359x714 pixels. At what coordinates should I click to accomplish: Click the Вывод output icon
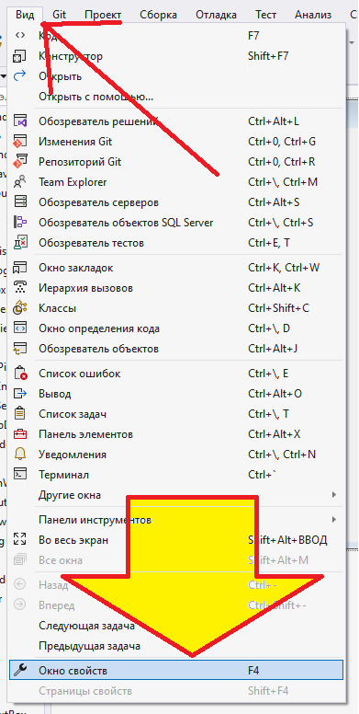(x=20, y=394)
